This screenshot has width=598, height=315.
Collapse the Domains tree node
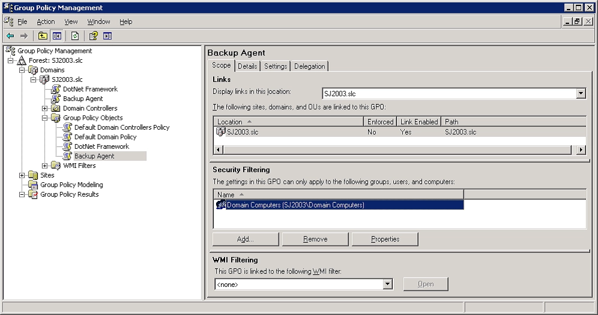click(x=22, y=70)
